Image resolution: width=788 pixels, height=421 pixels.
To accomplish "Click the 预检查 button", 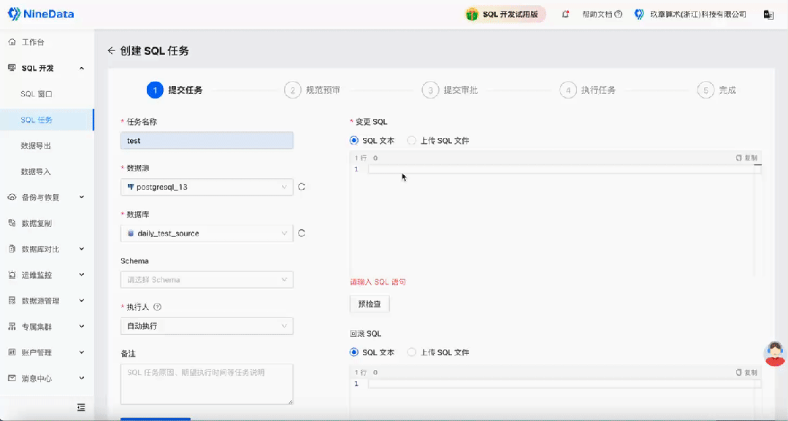I will 370,304.
